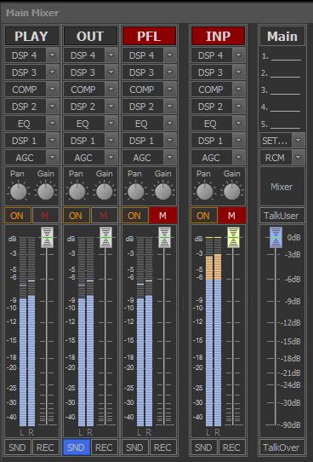
Task: Click the TalkOver button
Action: (x=282, y=448)
